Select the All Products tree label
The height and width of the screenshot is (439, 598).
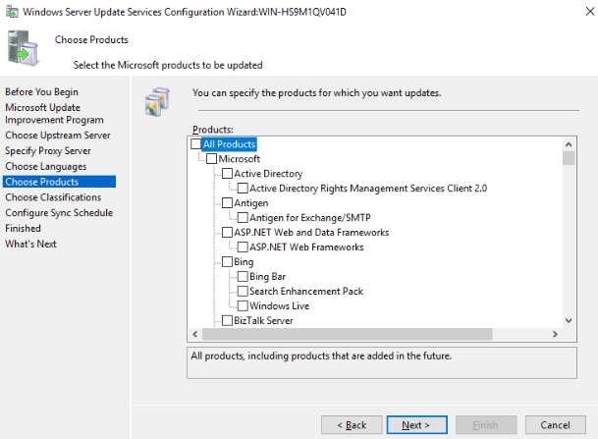click(x=229, y=144)
